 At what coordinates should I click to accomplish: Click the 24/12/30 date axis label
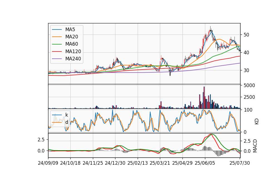pyautogui.click(x=115, y=163)
